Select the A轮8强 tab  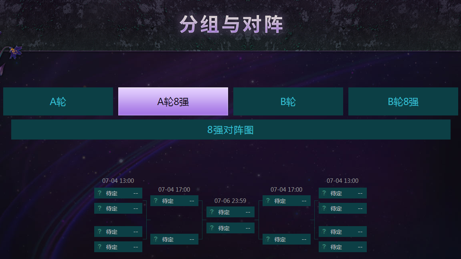173,101
